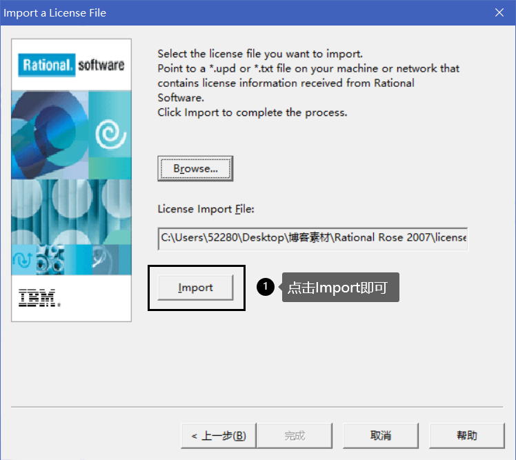Image resolution: width=516 pixels, height=460 pixels.
Task: Click the "Click Import to complete the process." text
Action: [252, 112]
